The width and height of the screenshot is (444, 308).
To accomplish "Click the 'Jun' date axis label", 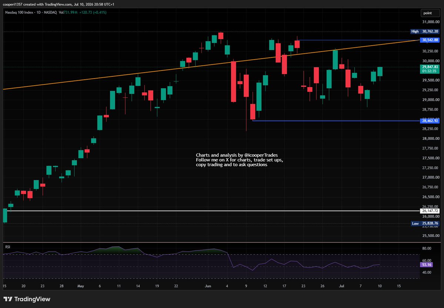I will 208,286.
